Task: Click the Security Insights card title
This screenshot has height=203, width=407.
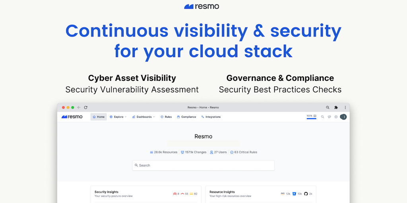Action: click(x=107, y=192)
